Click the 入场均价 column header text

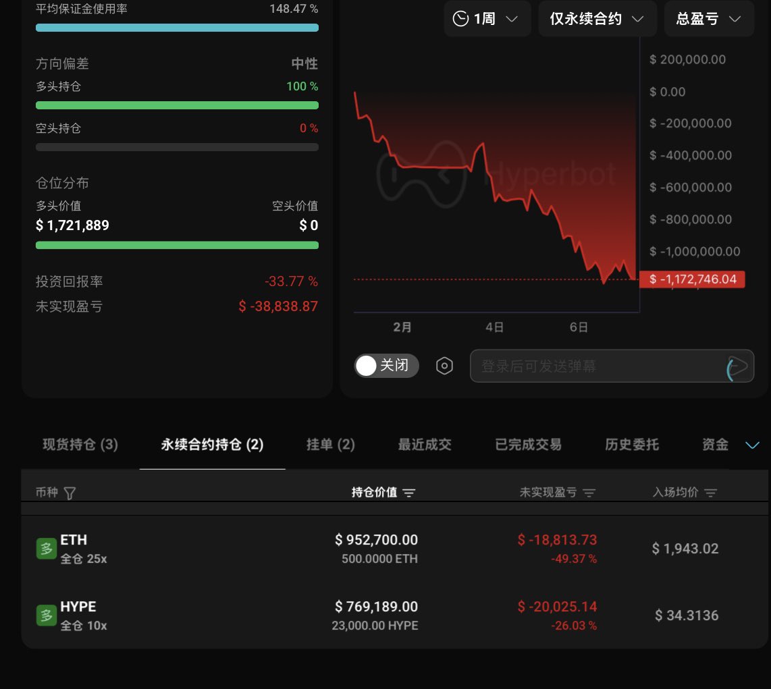(675, 493)
